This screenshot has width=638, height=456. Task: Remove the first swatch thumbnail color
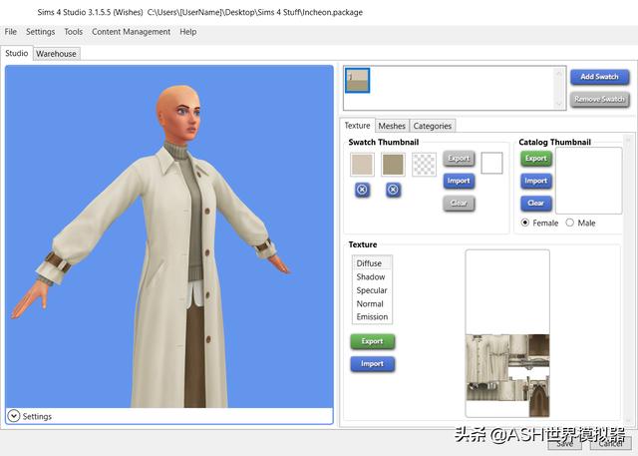tap(362, 190)
